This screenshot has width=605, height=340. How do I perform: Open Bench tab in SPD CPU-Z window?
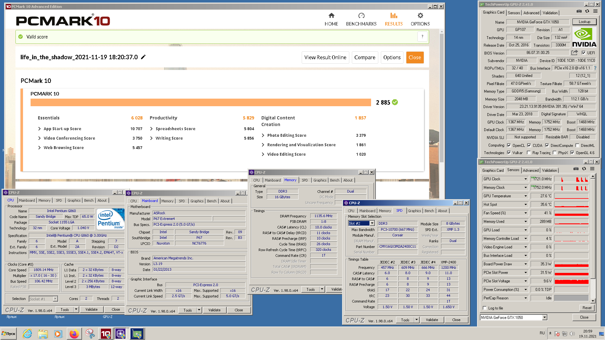coord(429,211)
